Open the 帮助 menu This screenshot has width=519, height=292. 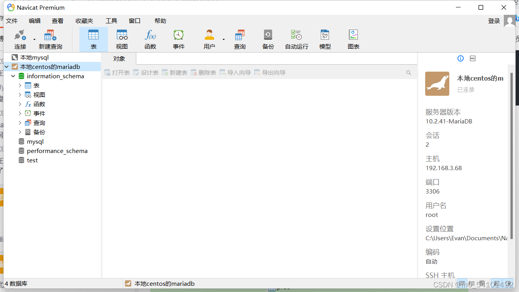point(160,21)
